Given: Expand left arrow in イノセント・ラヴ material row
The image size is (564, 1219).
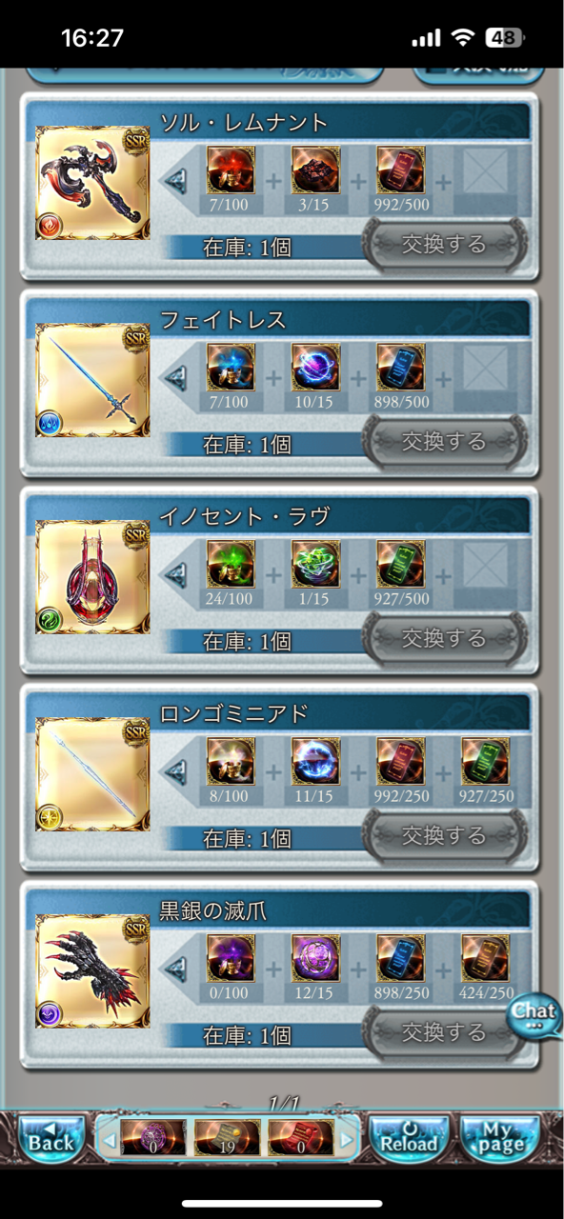Looking at the screenshot, I should (174, 574).
